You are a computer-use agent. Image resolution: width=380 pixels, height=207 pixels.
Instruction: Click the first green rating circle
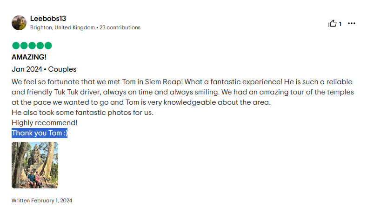click(16, 46)
